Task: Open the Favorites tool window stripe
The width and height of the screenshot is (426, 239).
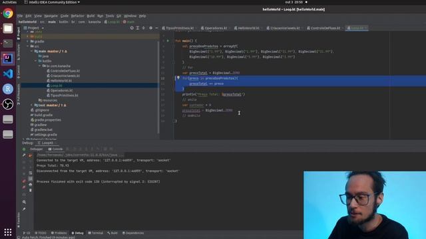Action: (19, 220)
